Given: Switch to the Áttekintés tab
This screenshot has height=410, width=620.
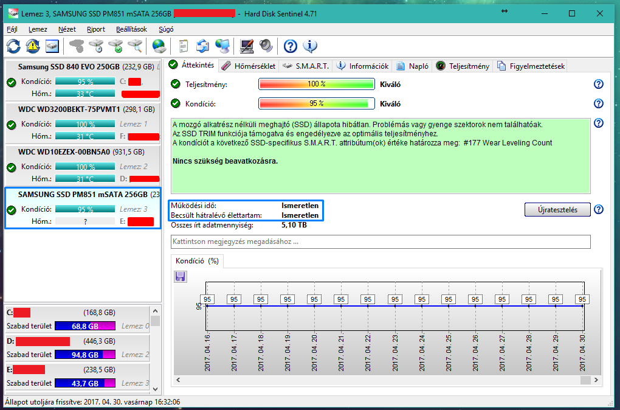Looking at the screenshot, I should 191,65.
